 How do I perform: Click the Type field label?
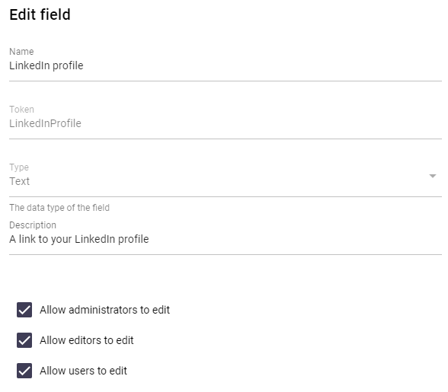[x=19, y=167]
